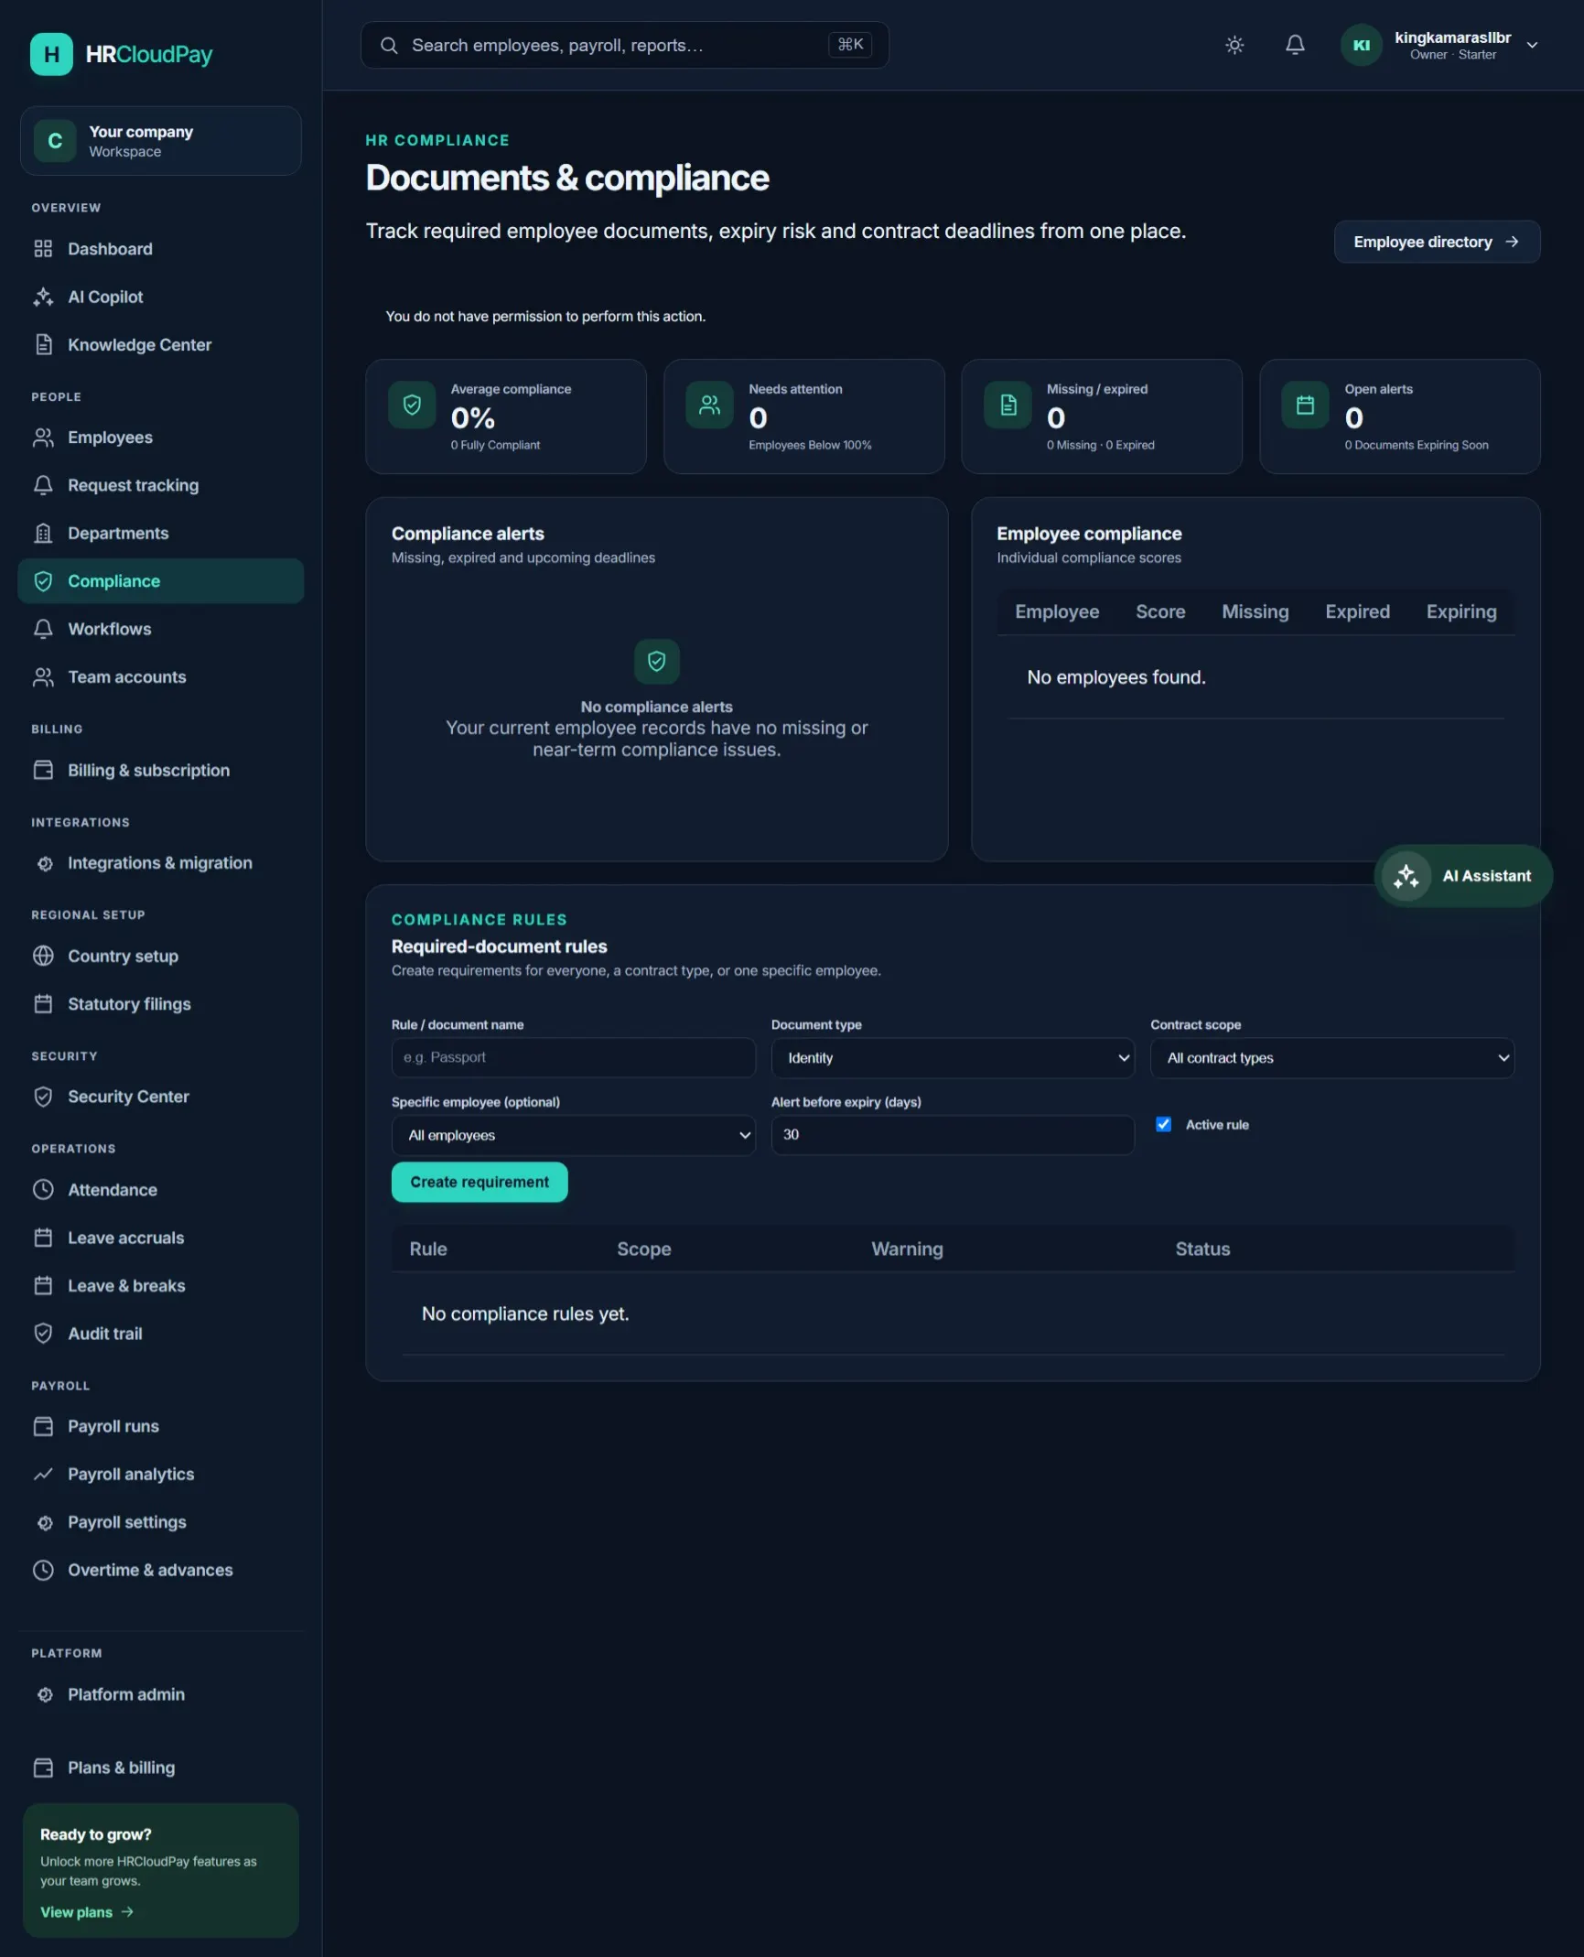Open the Employee directory button
The width and height of the screenshot is (1584, 1957).
(x=1437, y=242)
